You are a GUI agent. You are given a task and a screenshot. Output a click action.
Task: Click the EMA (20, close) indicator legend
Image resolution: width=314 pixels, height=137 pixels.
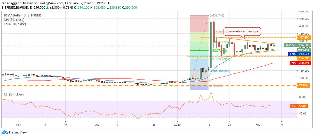15,24
